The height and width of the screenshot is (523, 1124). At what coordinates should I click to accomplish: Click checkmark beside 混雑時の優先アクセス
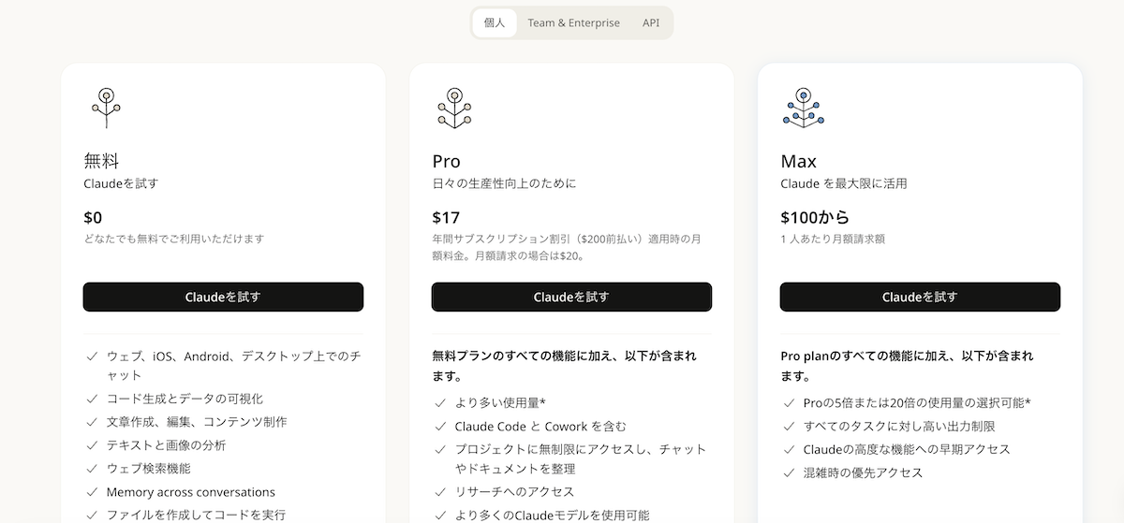click(789, 473)
